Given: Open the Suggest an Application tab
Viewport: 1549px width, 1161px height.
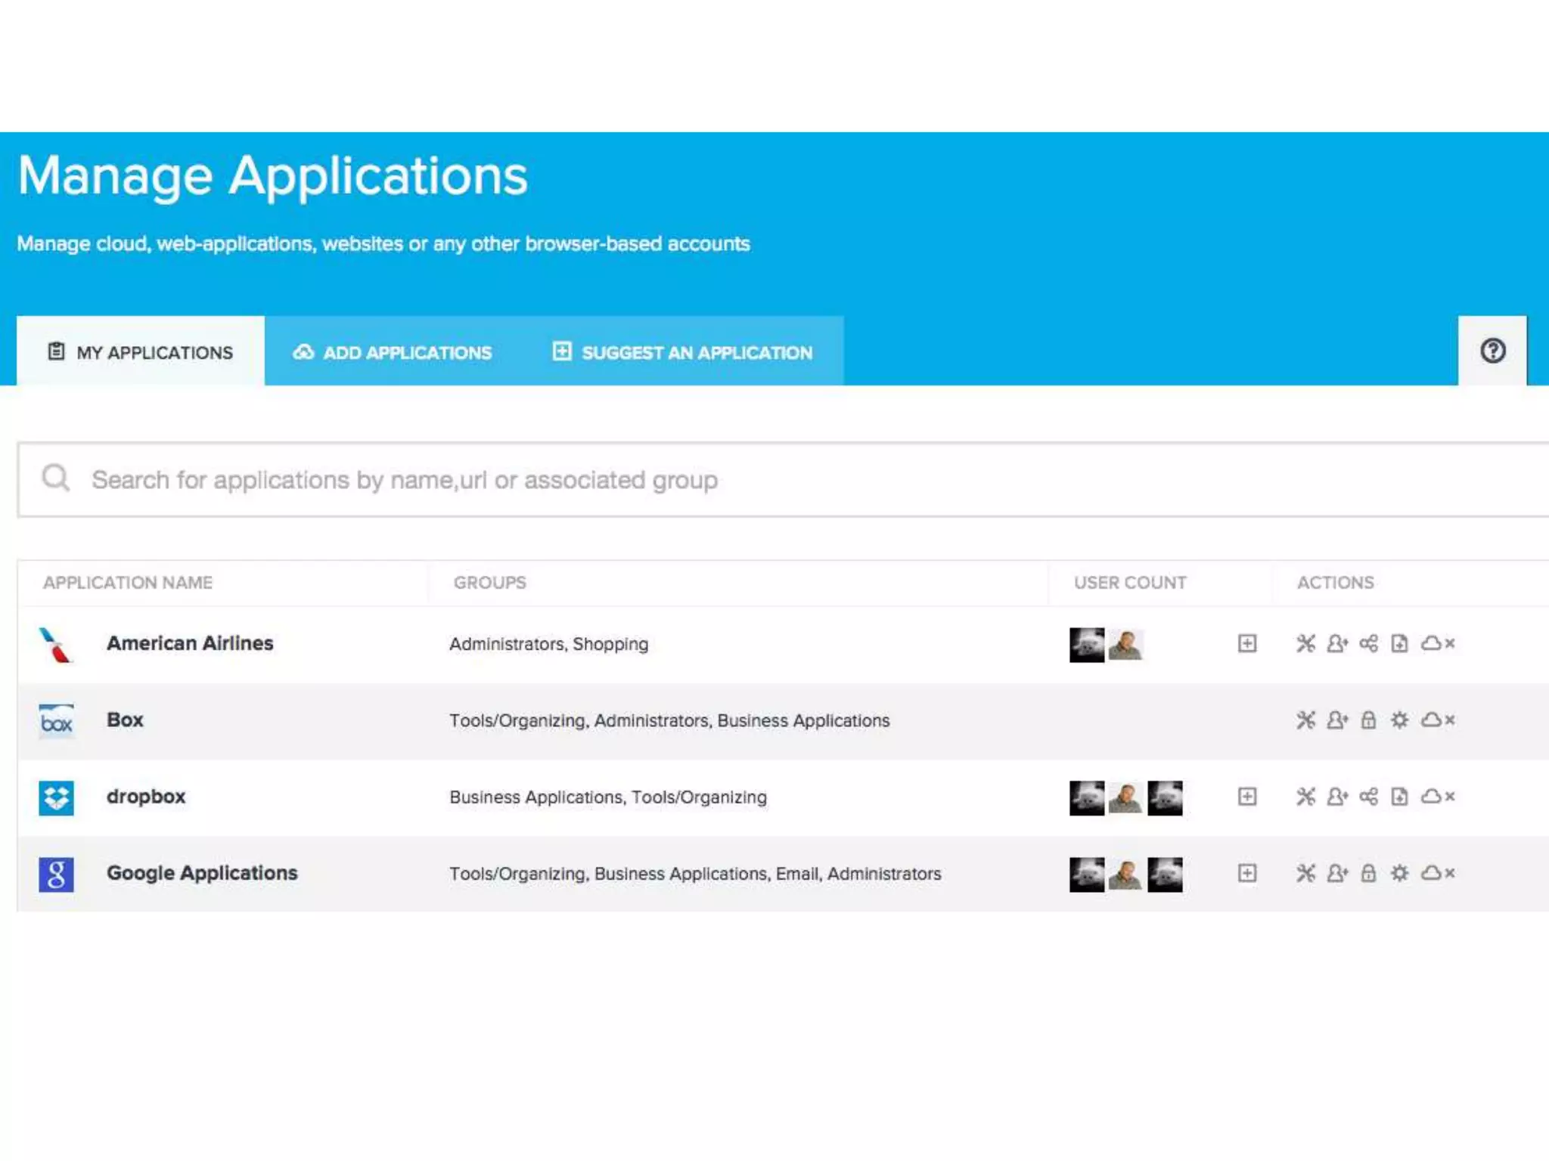Looking at the screenshot, I should pyautogui.click(x=682, y=352).
